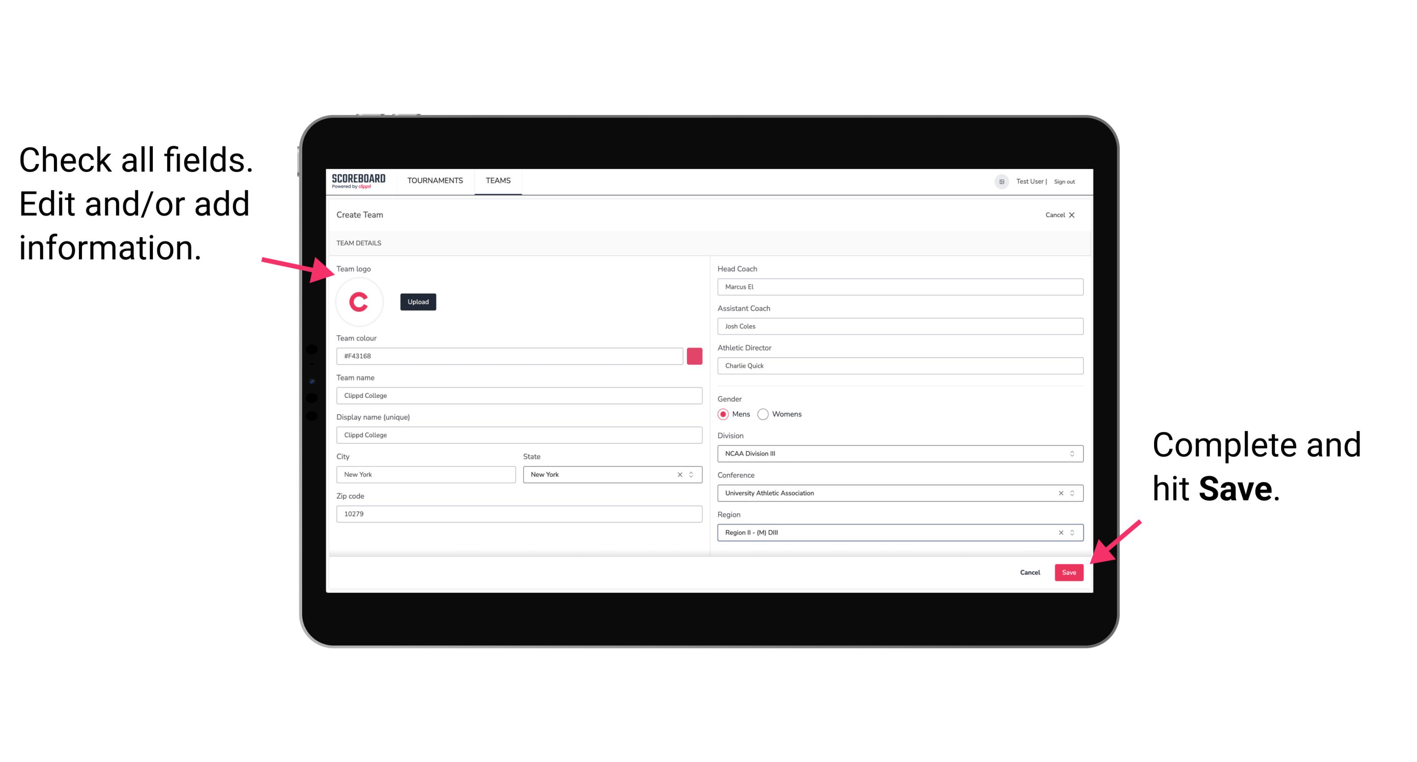1417x762 pixels.
Task: Click the X to clear Conference field
Action: [x=1059, y=493]
